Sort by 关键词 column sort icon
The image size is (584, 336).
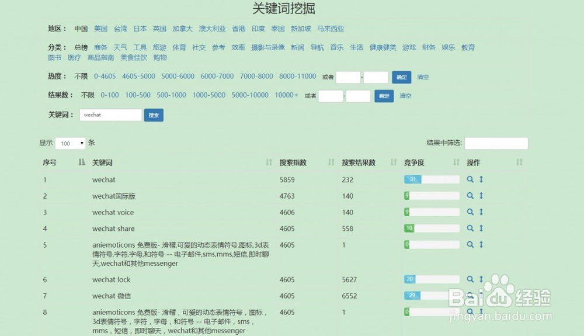(269, 162)
